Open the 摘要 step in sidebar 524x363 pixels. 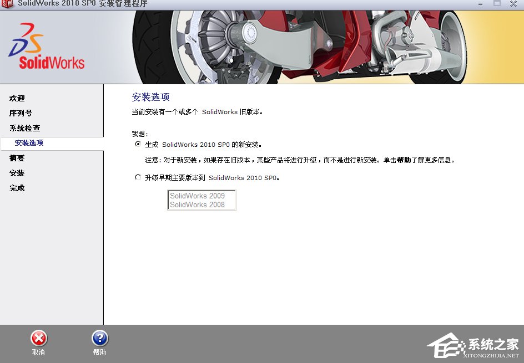click(17, 158)
